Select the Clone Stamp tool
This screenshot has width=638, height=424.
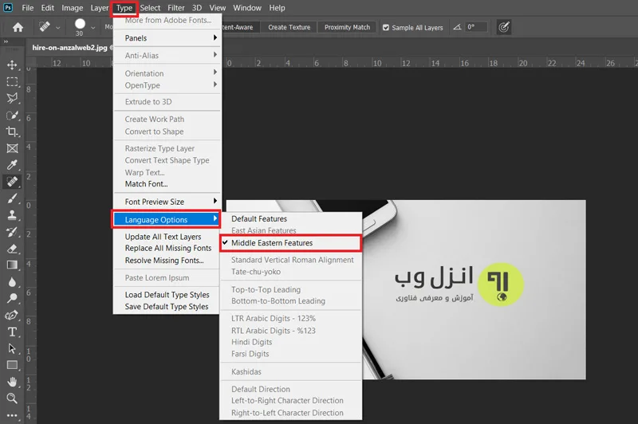(x=12, y=215)
